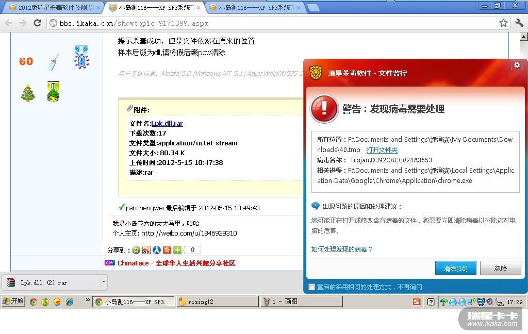The height and width of the screenshot is (334, 528).
Task: Launch Internet Explorer from quick launch
Action: click(x=70, y=302)
